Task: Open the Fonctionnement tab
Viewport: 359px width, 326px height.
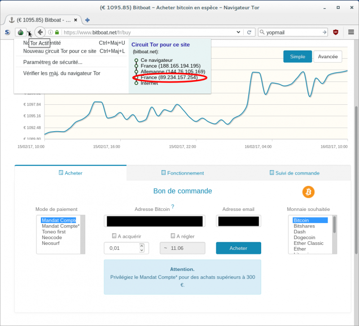Action: [x=182, y=173]
